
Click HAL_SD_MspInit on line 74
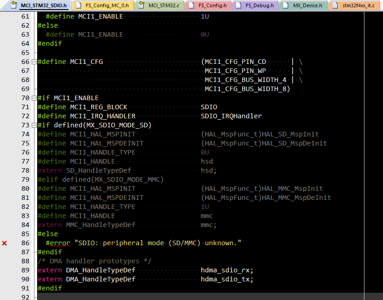[290, 134]
